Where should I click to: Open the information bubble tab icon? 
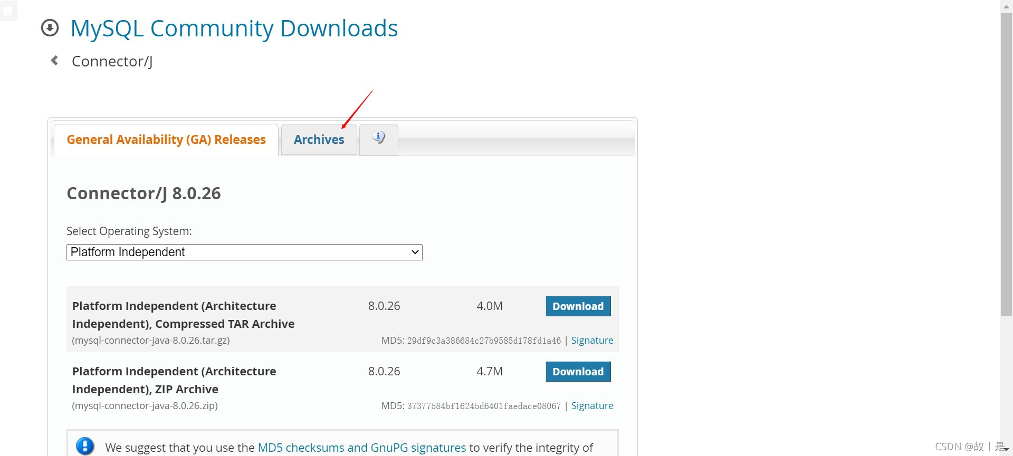coord(378,138)
